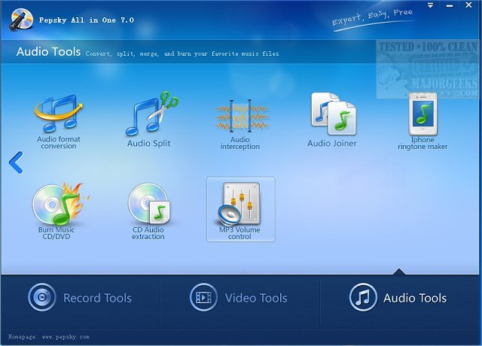Click the Audio Tools music note icon
The width and height of the screenshot is (482, 346).
tap(363, 297)
